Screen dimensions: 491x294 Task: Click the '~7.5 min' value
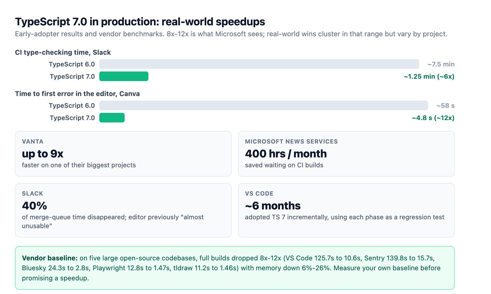[x=441, y=64]
